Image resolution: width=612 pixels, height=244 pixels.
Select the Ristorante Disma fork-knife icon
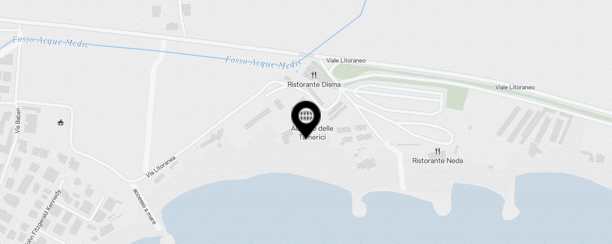[314, 75]
